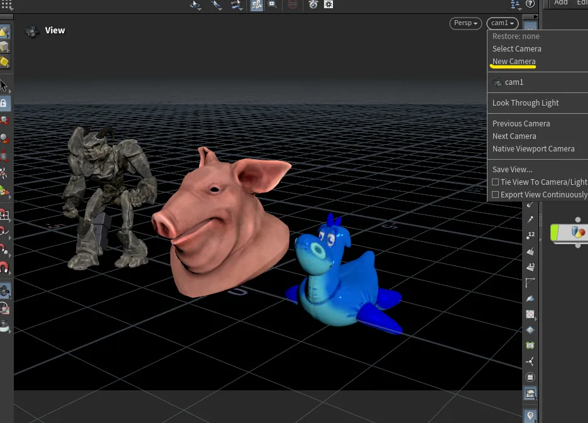
Task: Open the cam1 camera dropdown
Action: (502, 23)
